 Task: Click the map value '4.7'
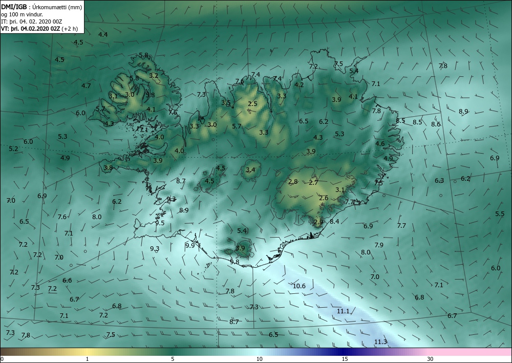point(86,86)
